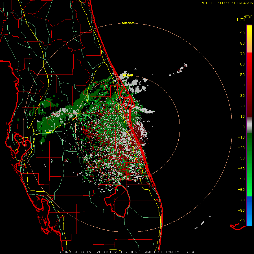Click the -40 knot scale label
This screenshot has height=254, width=254.
point(241,169)
